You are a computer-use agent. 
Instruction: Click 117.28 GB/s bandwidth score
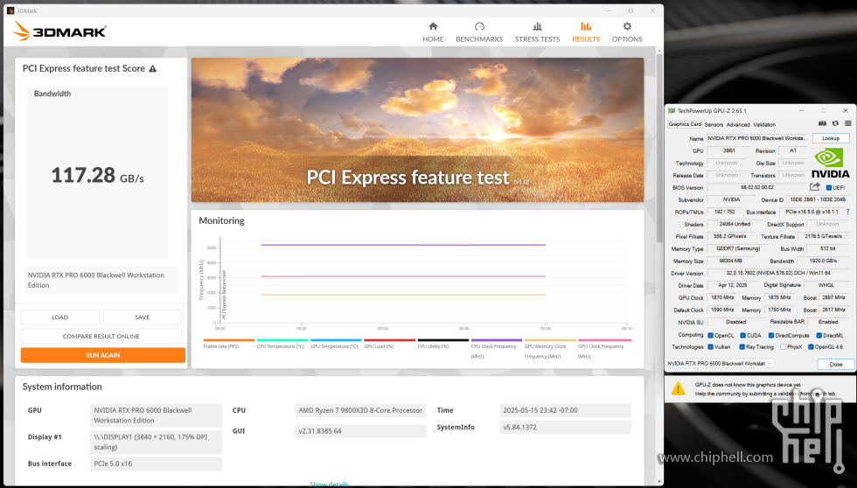[97, 176]
